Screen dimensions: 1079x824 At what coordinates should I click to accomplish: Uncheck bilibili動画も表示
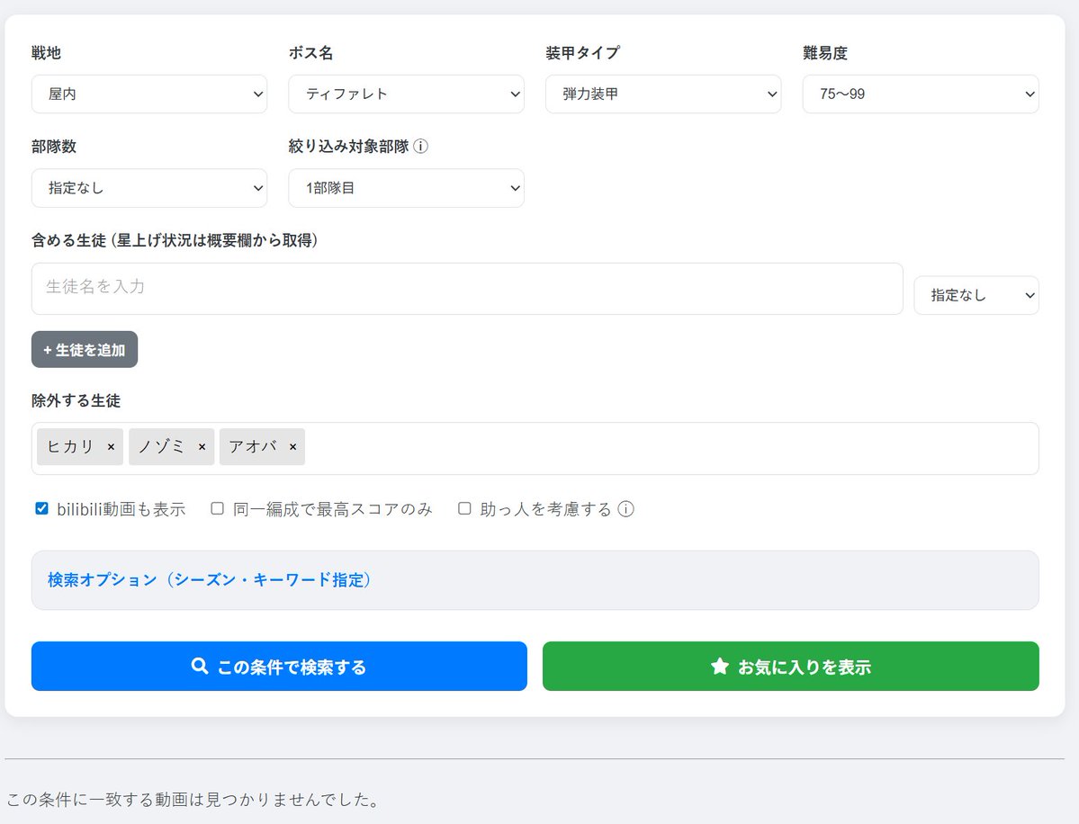click(x=40, y=507)
